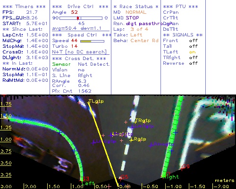This screenshot has height=189, width=236.
Task: Click the StopMd value 1.4E+00
Action: click(x=37, y=46)
